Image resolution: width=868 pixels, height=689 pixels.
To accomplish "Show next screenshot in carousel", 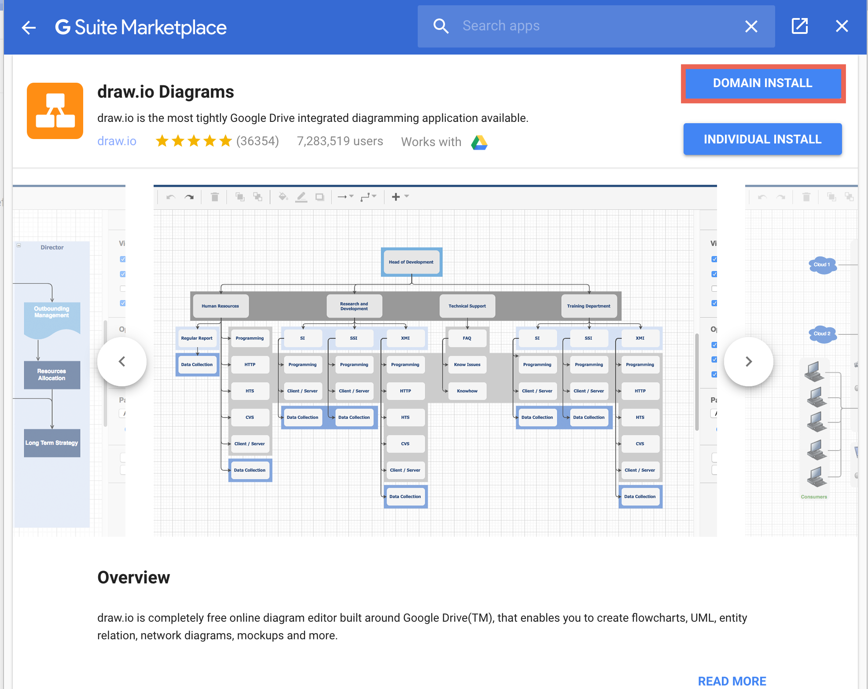I will pyautogui.click(x=749, y=362).
